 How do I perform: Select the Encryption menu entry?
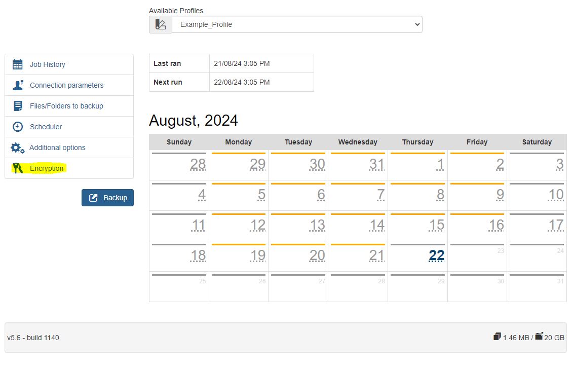point(47,168)
